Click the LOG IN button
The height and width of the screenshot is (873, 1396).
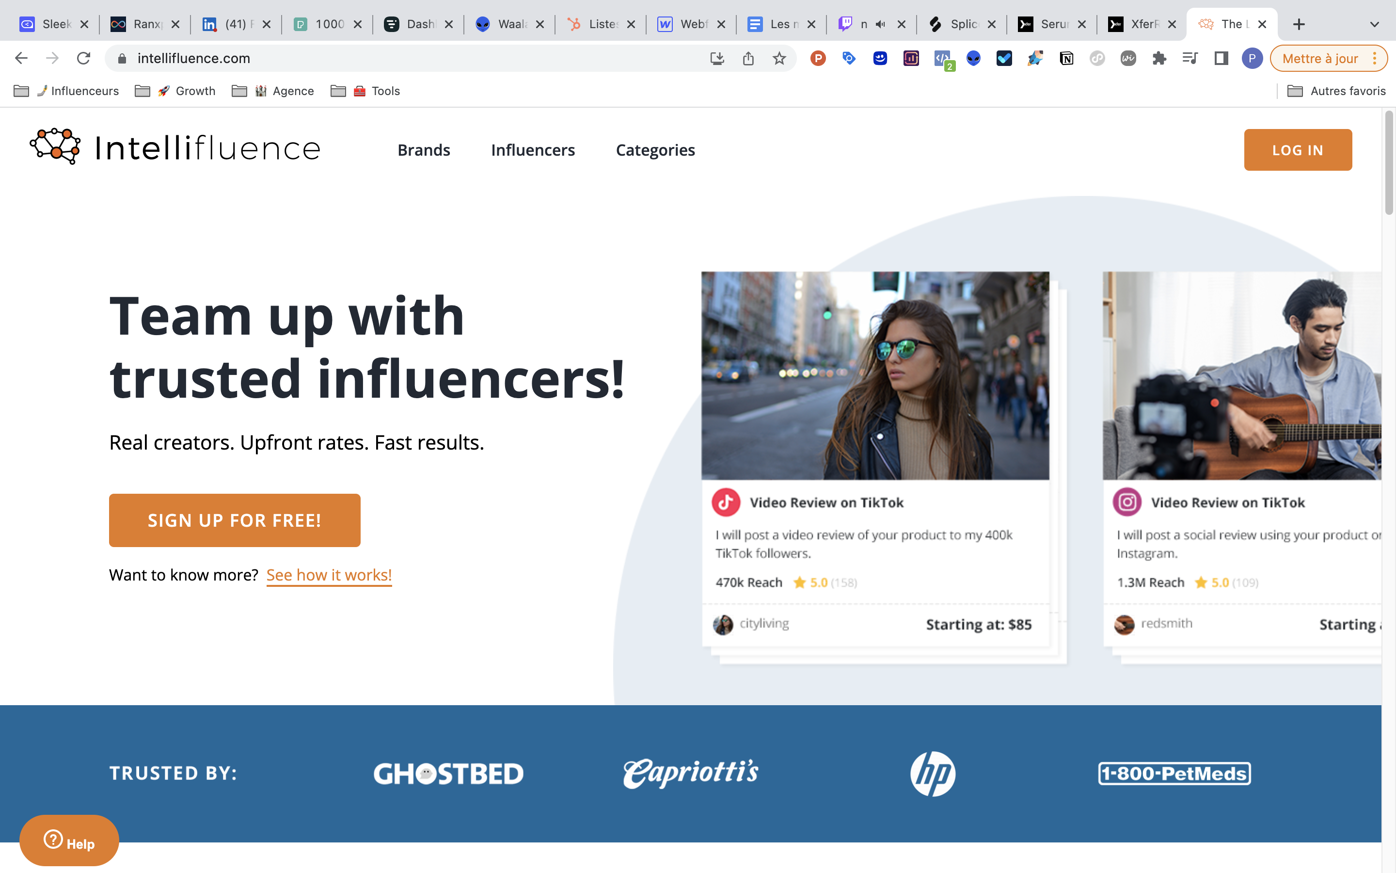[1298, 150]
